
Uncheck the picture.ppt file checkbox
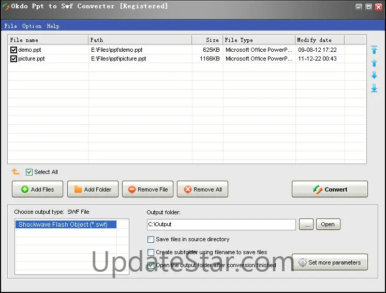click(x=13, y=59)
